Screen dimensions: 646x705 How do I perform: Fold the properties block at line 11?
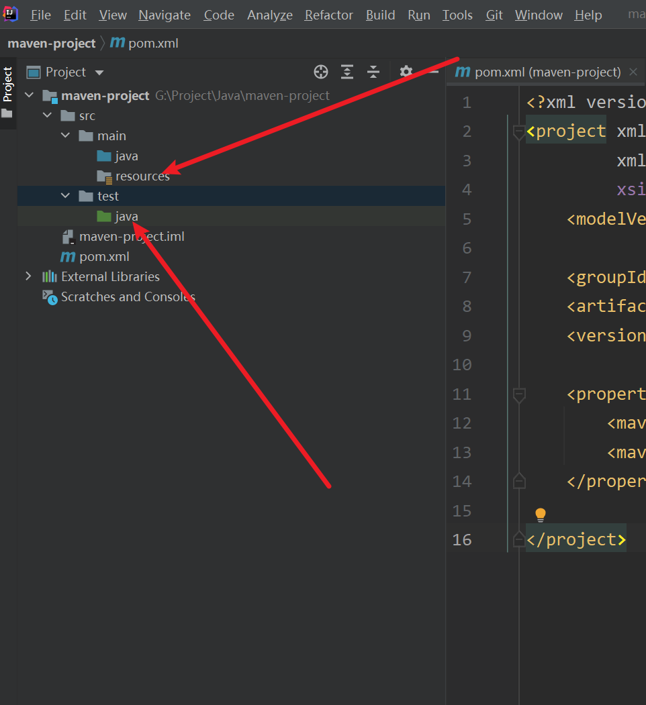pos(518,395)
